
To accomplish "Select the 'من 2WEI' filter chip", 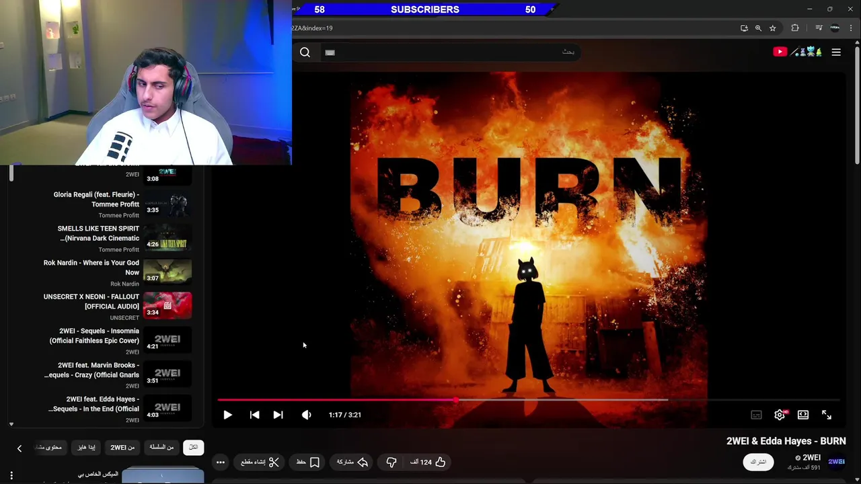I will click(x=122, y=447).
